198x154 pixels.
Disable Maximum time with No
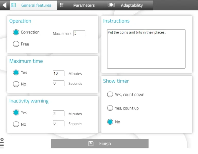[x=16, y=84]
